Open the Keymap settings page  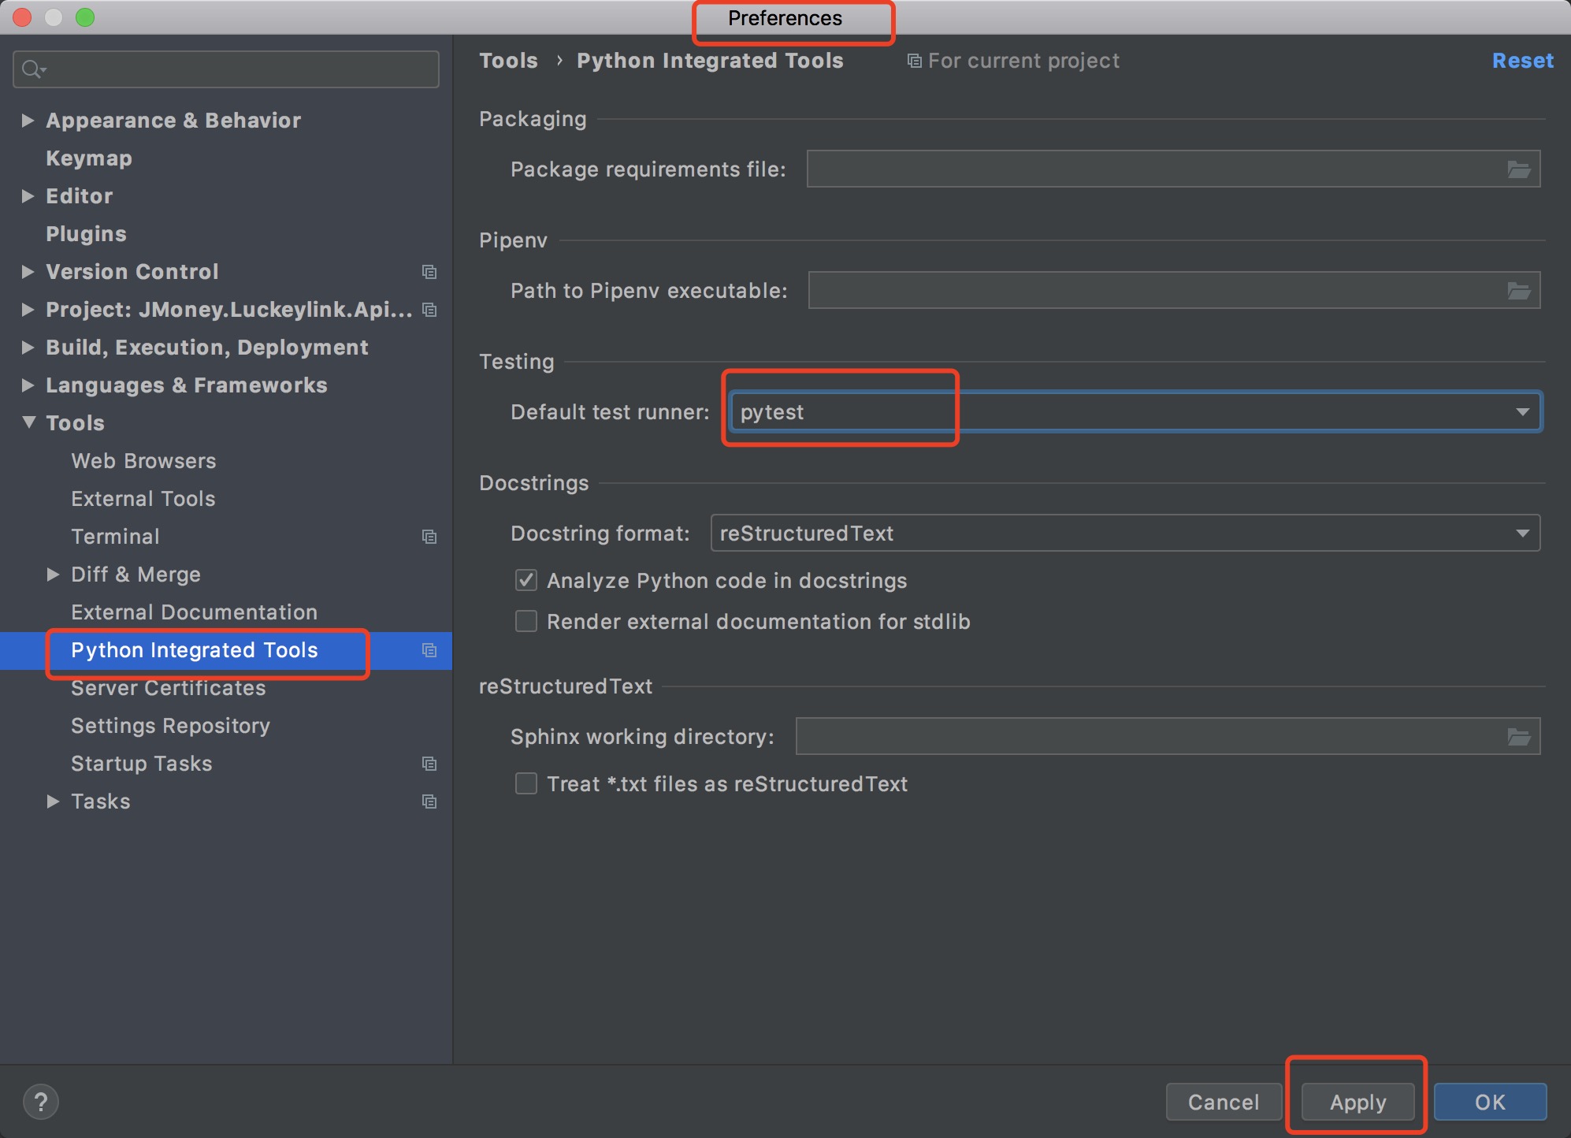tap(88, 158)
